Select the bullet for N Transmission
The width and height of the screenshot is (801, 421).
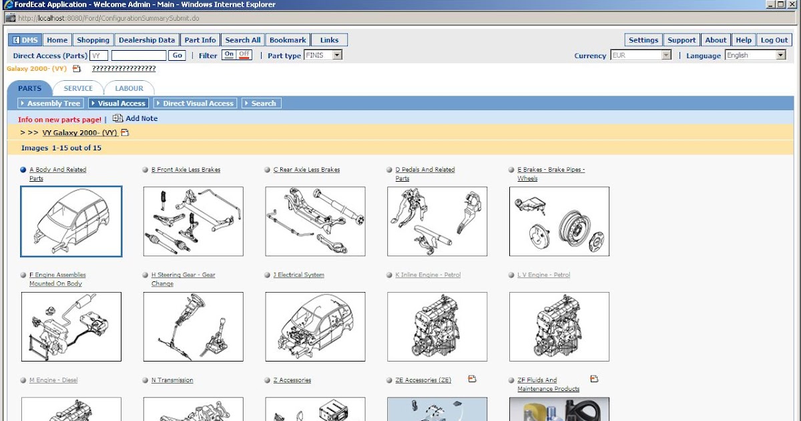click(x=146, y=380)
